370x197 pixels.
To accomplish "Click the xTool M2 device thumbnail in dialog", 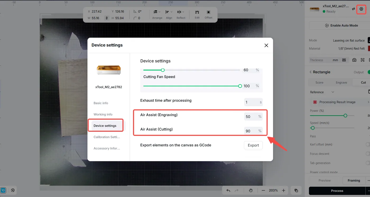I will pos(109,70).
